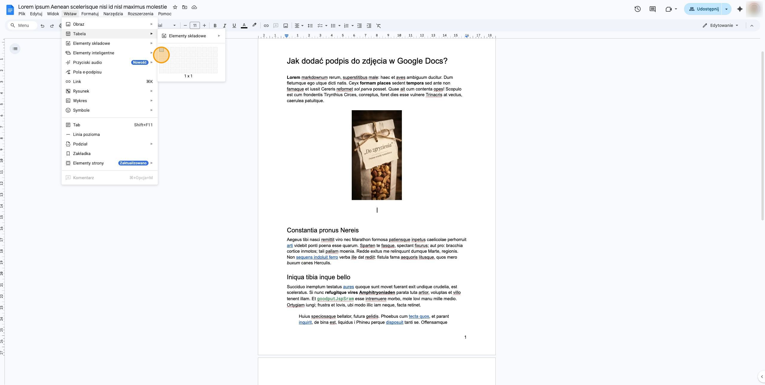Show document outline panel

tap(15, 49)
